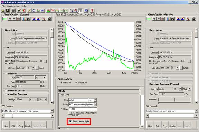Click Expand All in Path Settings
The height and width of the screenshot is (132, 199).
65,83
